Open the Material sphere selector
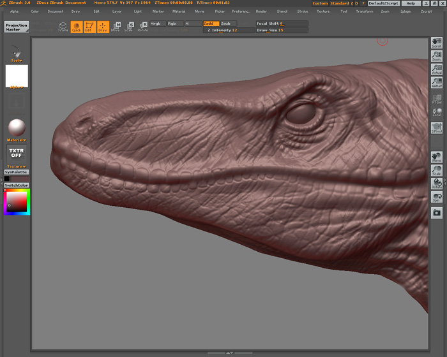Image resolution: width=447 pixels, height=357 pixels. click(17, 127)
